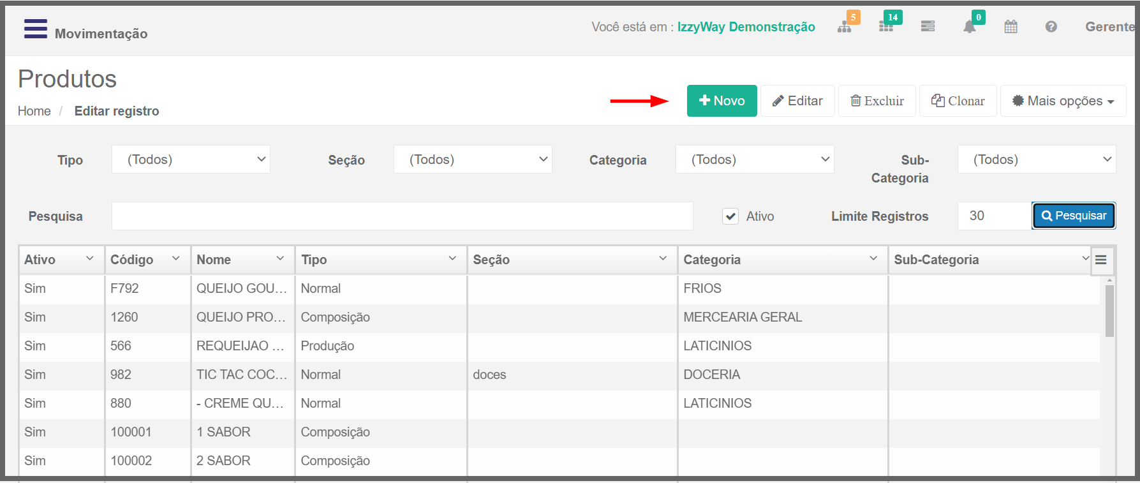Screen dimensions: 1140x483
Task: Expand the Tipo filter dropdown
Action: (x=191, y=160)
